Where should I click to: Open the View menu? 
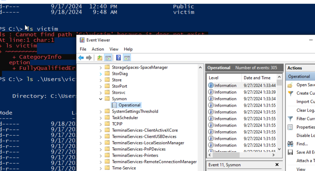pyautogui.click(x=114, y=49)
